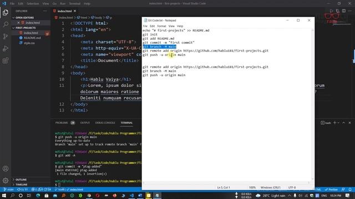Open Notepad Edit menu

[153, 26]
